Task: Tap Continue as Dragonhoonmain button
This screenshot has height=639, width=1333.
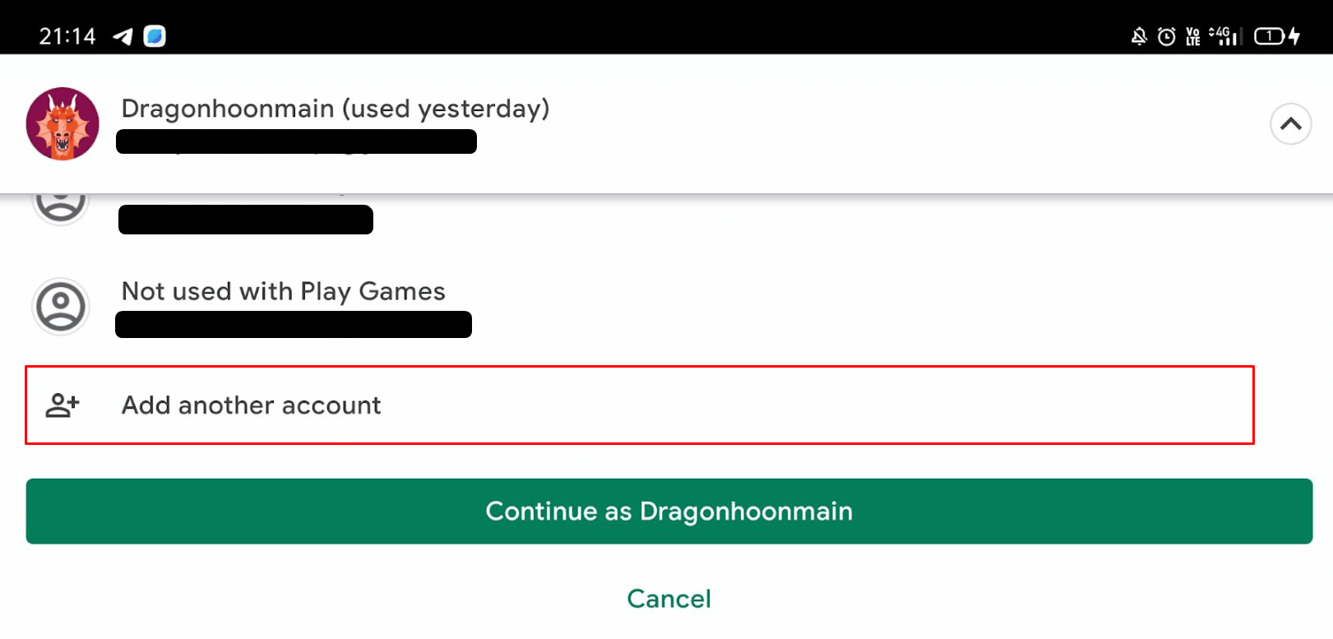Action: pyautogui.click(x=669, y=511)
